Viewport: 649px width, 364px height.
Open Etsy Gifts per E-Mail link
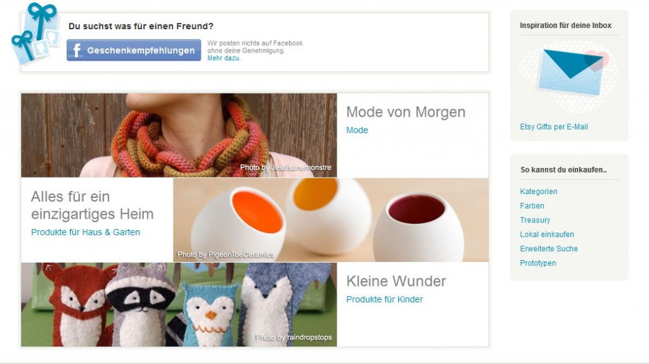click(x=554, y=127)
